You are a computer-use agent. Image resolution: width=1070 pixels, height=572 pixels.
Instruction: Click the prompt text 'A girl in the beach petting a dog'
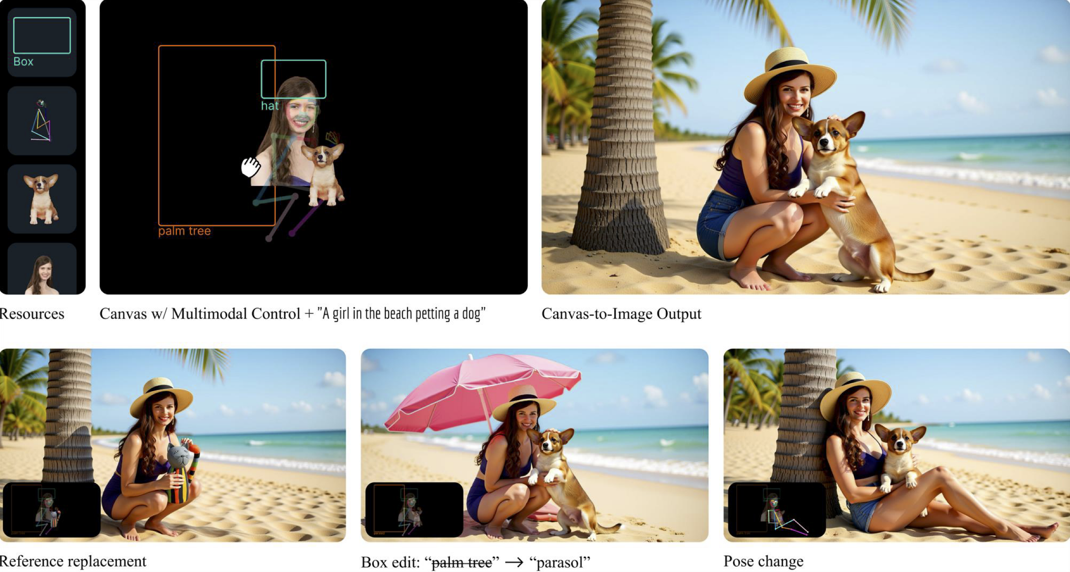tap(402, 313)
